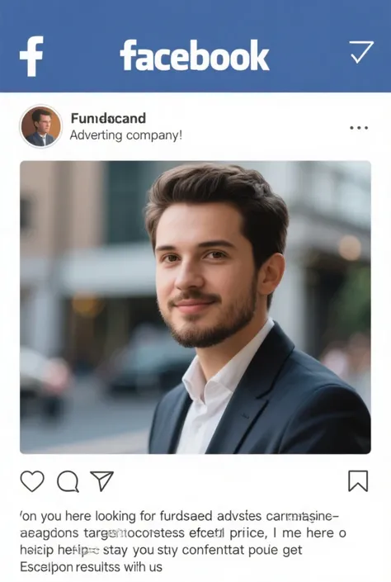
Task: Open the send icon in the header
Action: [361, 52]
